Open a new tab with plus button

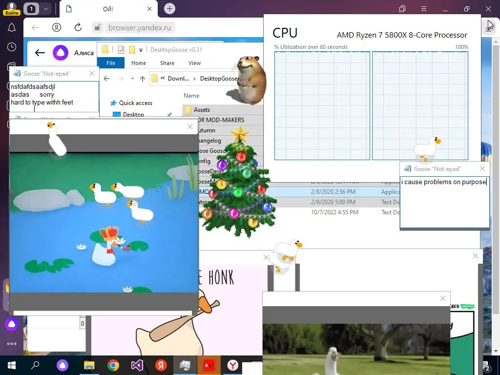pyautogui.click(x=169, y=9)
